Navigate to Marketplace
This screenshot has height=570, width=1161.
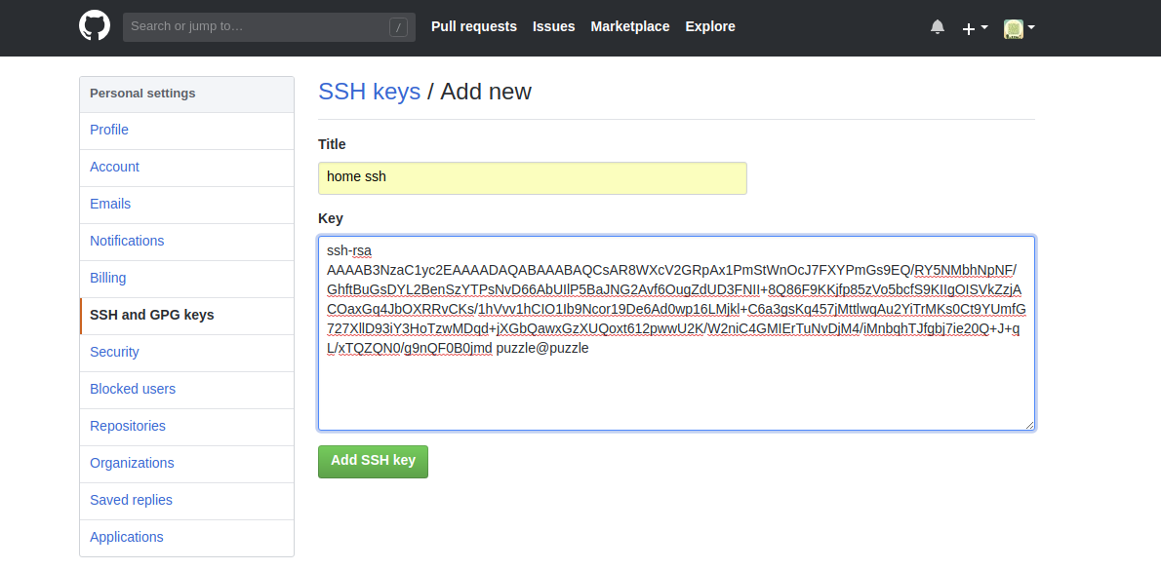[x=630, y=26]
